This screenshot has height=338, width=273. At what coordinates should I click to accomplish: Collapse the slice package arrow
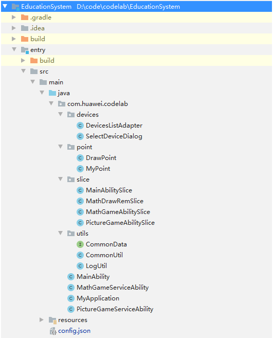pyautogui.click(x=60, y=179)
